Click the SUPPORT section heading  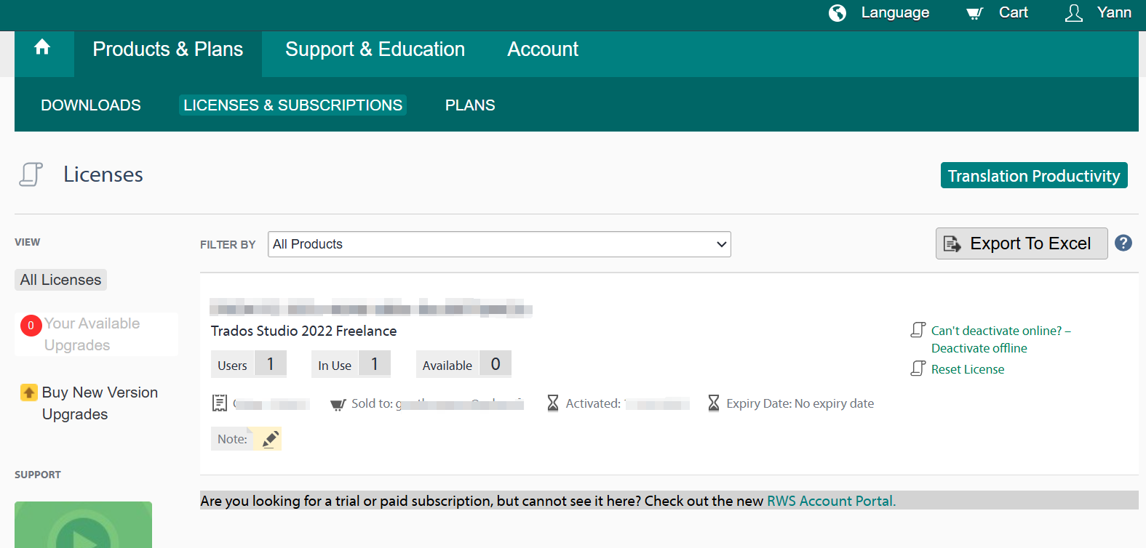pos(38,475)
